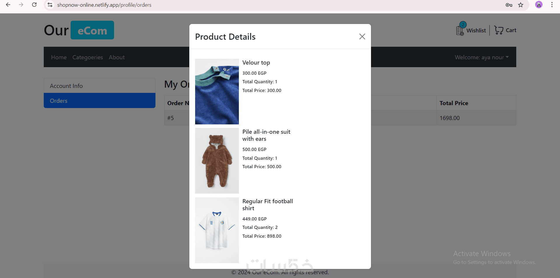Close the Product Details modal
Screen dimensions: 560x278
[362, 37]
